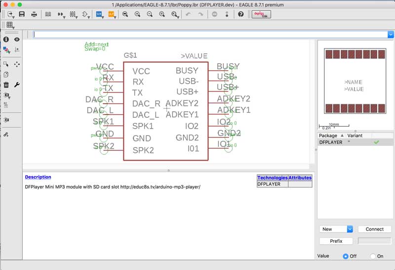Open the New package dropdown arrow
This screenshot has height=270, width=395.
pos(350,229)
